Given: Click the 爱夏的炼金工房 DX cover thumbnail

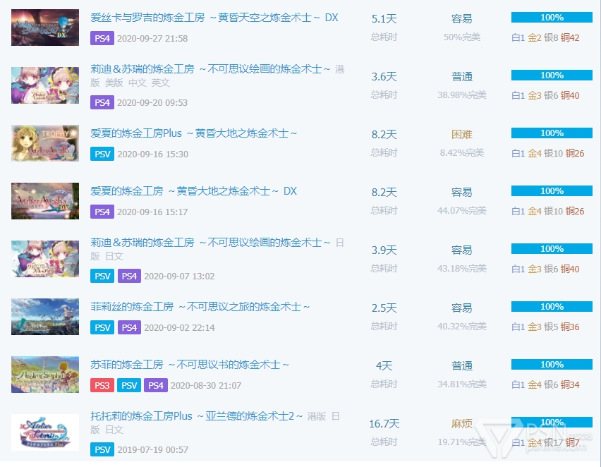Looking at the screenshot, I should [x=45, y=201].
